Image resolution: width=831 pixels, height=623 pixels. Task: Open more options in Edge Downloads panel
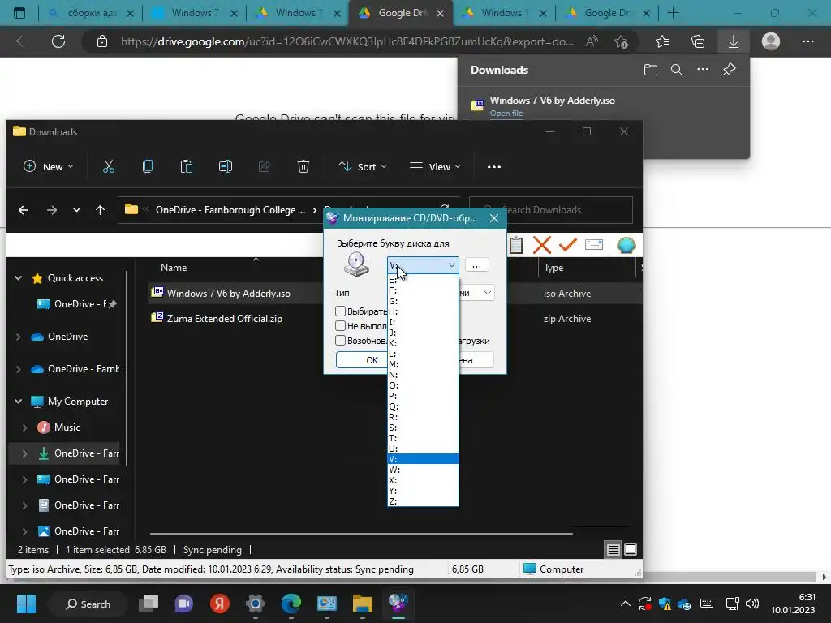pos(703,70)
